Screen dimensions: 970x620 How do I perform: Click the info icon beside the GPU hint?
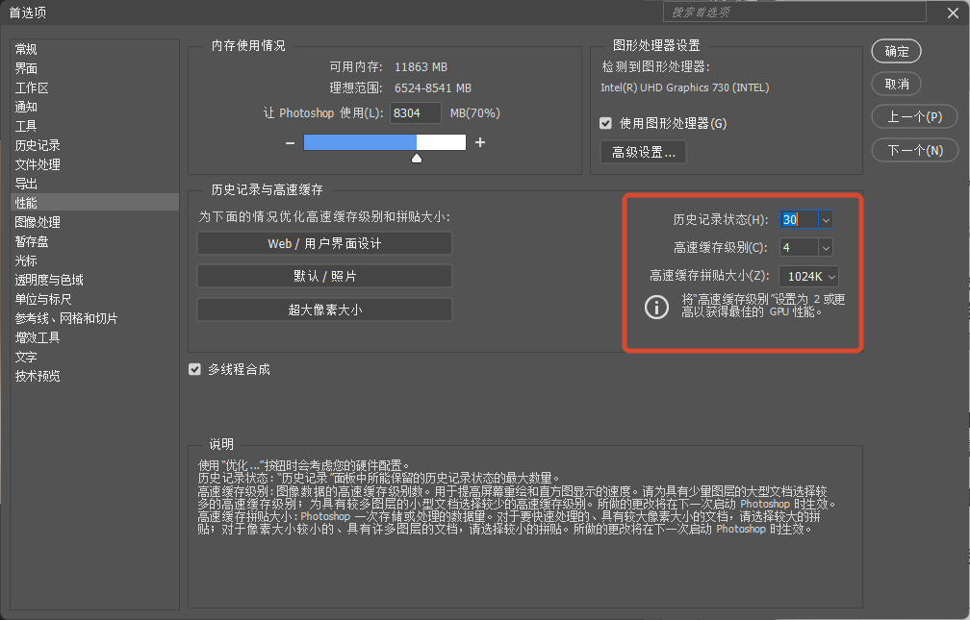pos(656,307)
